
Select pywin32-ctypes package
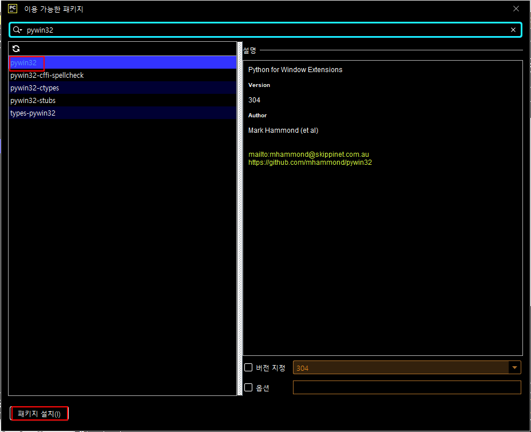[122, 88]
